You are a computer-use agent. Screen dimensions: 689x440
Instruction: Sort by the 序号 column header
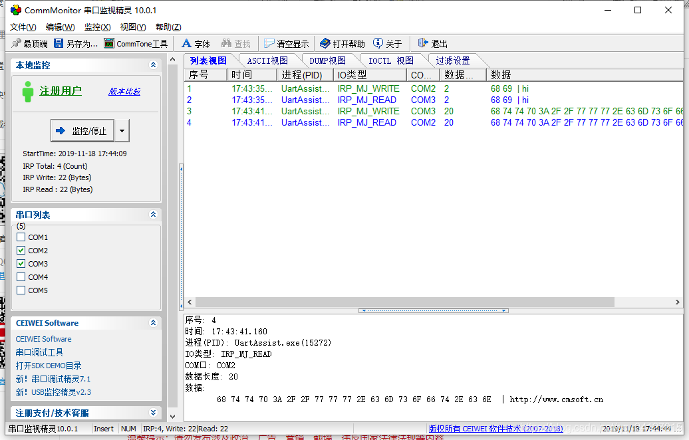tap(206, 74)
